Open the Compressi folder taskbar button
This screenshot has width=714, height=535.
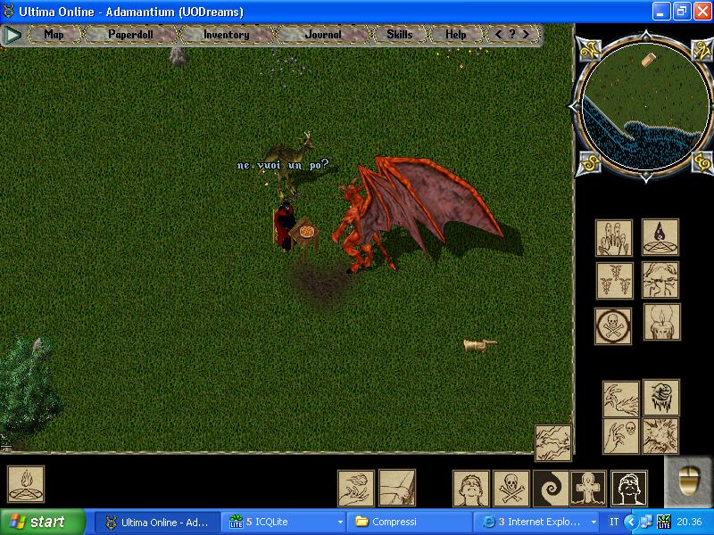pyautogui.click(x=409, y=522)
